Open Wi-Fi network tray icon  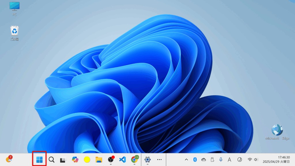point(250,160)
